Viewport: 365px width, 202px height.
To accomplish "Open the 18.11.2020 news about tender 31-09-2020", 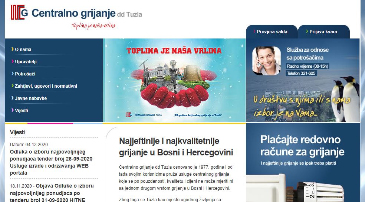I will tap(52, 193).
